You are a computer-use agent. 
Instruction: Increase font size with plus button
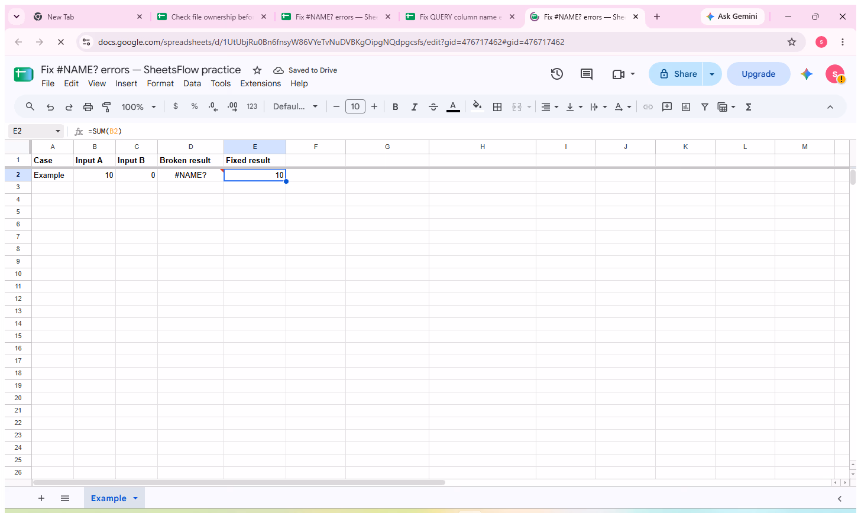pos(374,107)
